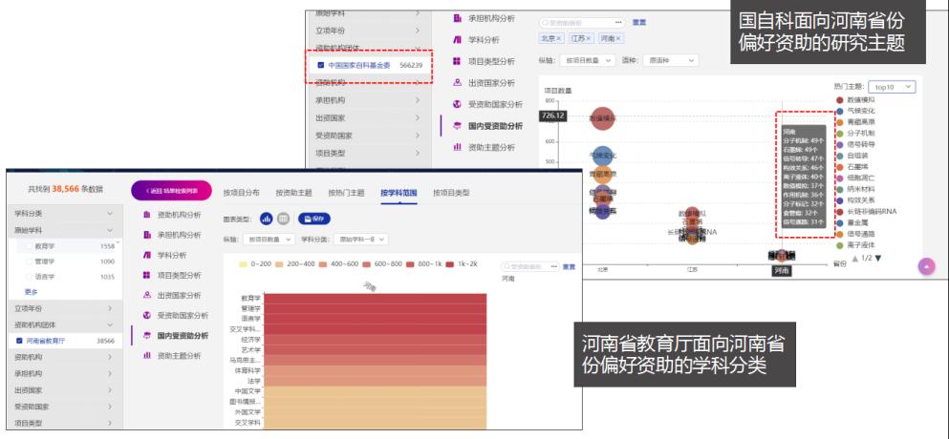Viewport: 949px width, 439px height.
Task: Go to next legend page arrow
Action: click(x=878, y=258)
